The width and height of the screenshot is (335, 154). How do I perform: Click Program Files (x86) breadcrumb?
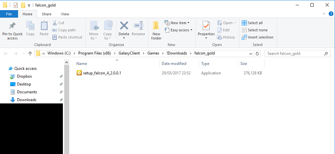tap(94, 53)
